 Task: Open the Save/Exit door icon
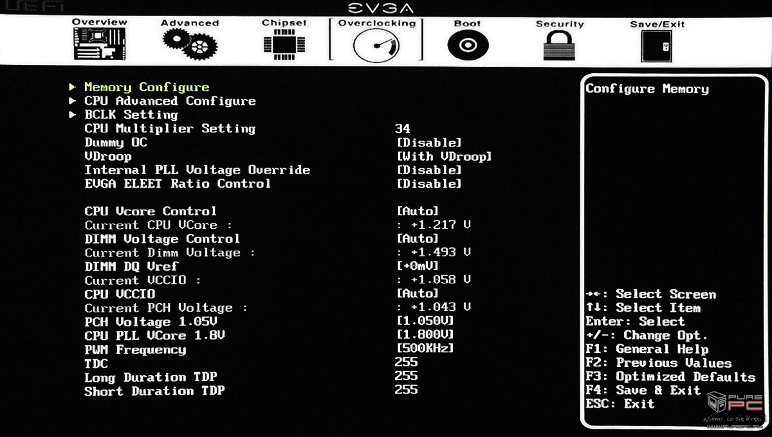(x=656, y=46)
